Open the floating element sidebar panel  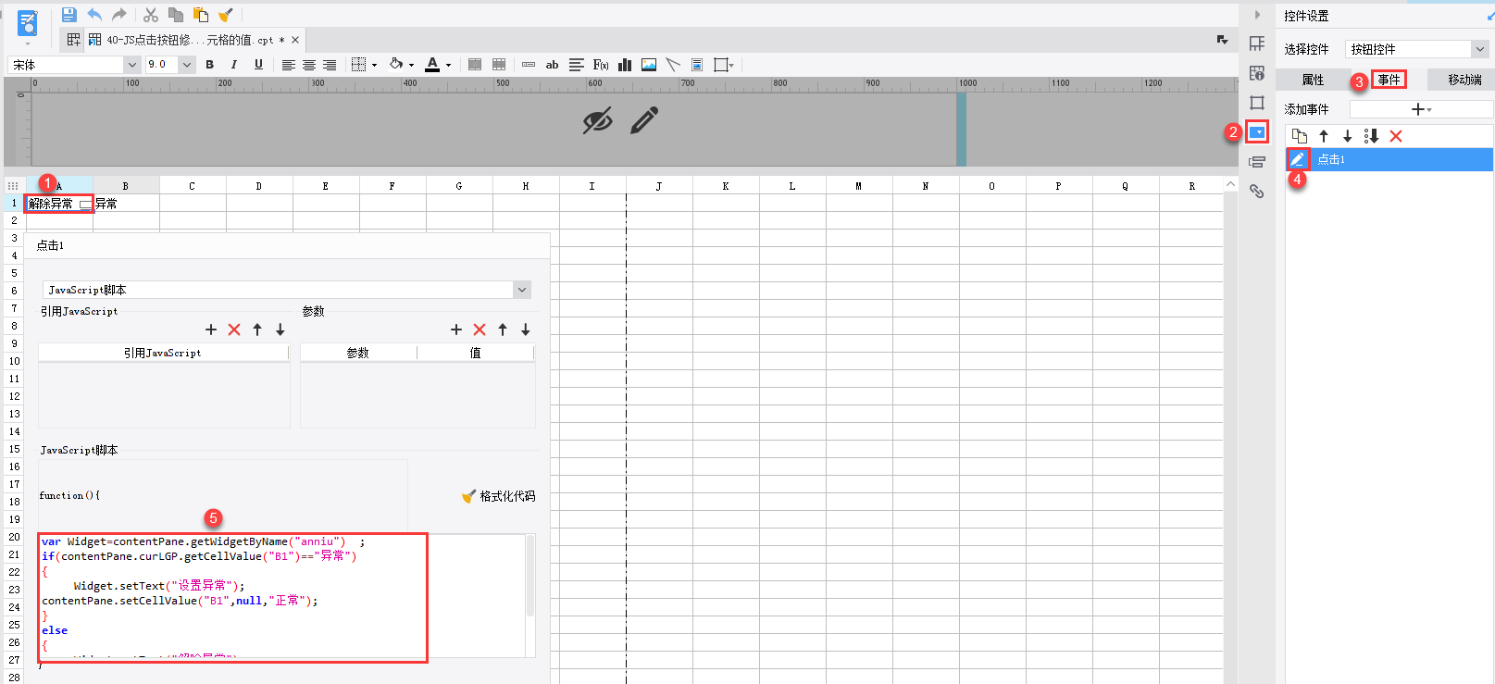tap(1257, 103)
